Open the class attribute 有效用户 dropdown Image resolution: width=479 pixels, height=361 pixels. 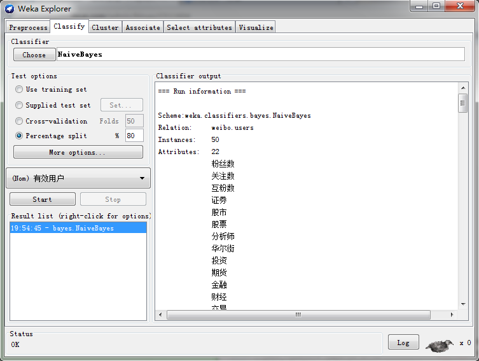(78, 178)
